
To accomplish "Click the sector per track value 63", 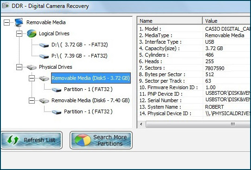I will [208, 81].
